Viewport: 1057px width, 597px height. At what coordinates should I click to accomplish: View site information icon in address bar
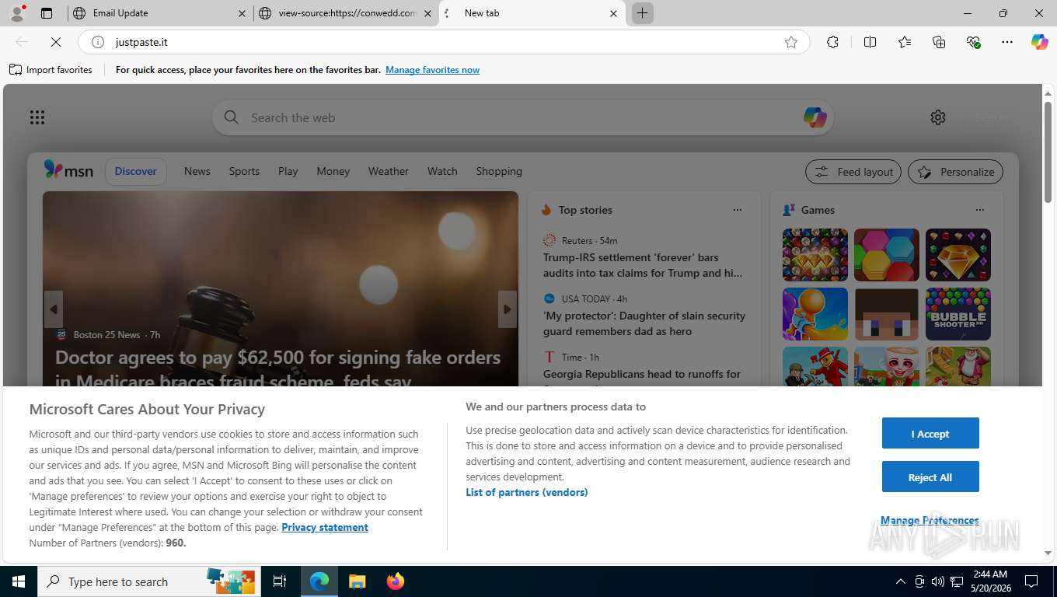coord(98,42)
